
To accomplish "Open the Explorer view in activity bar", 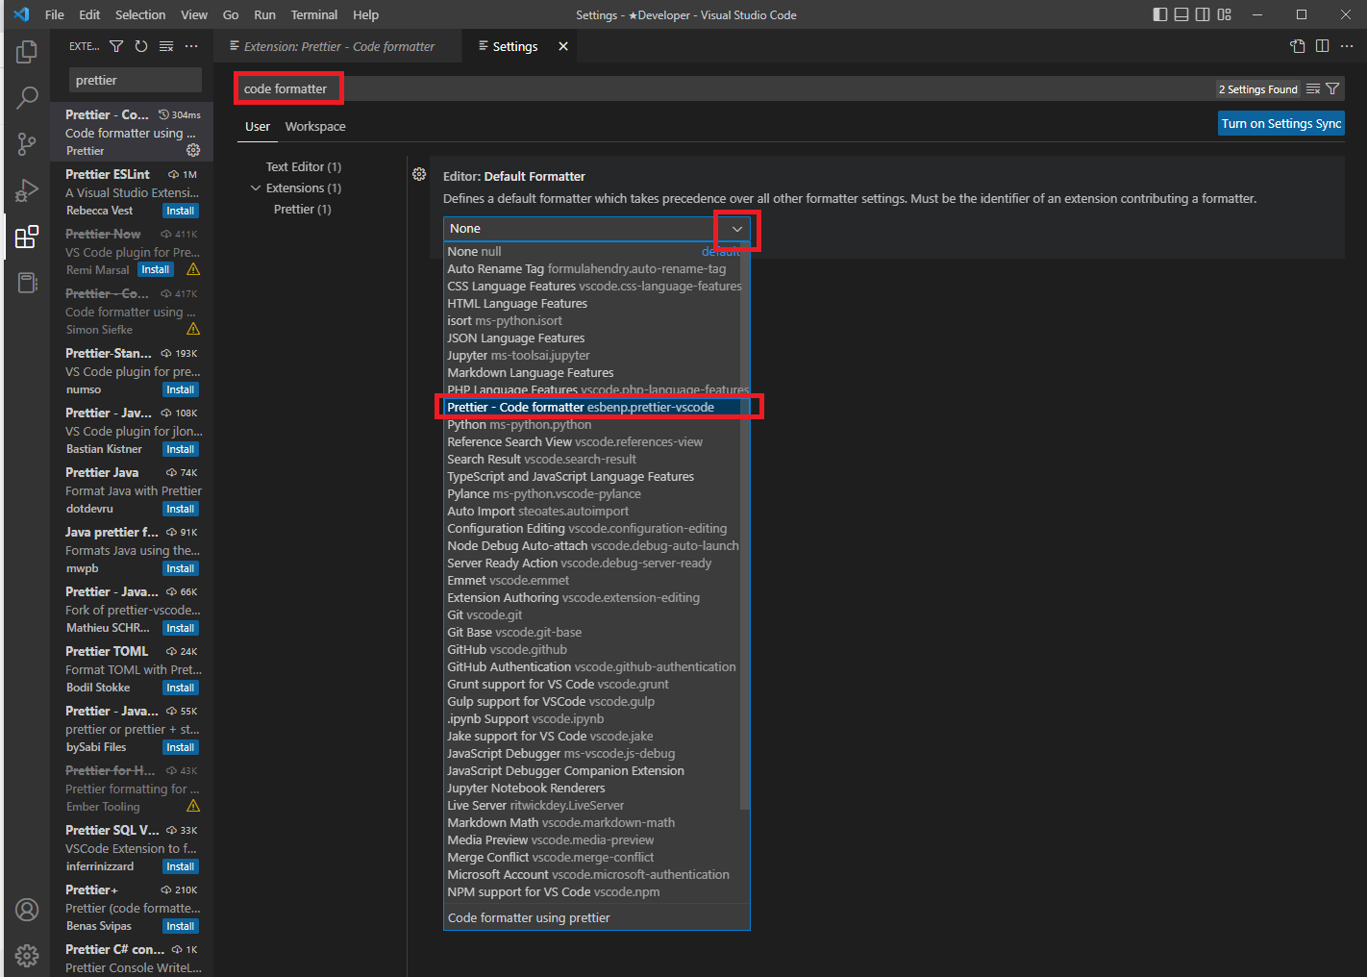I will 27,51.
